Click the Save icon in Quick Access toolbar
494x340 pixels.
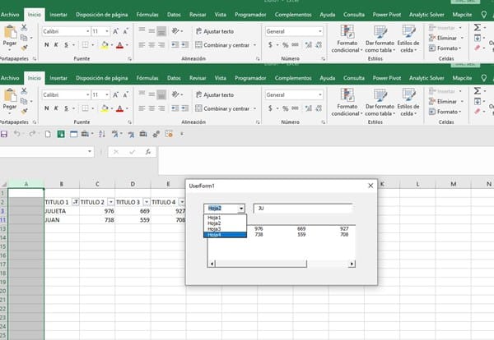coord(5,133)
